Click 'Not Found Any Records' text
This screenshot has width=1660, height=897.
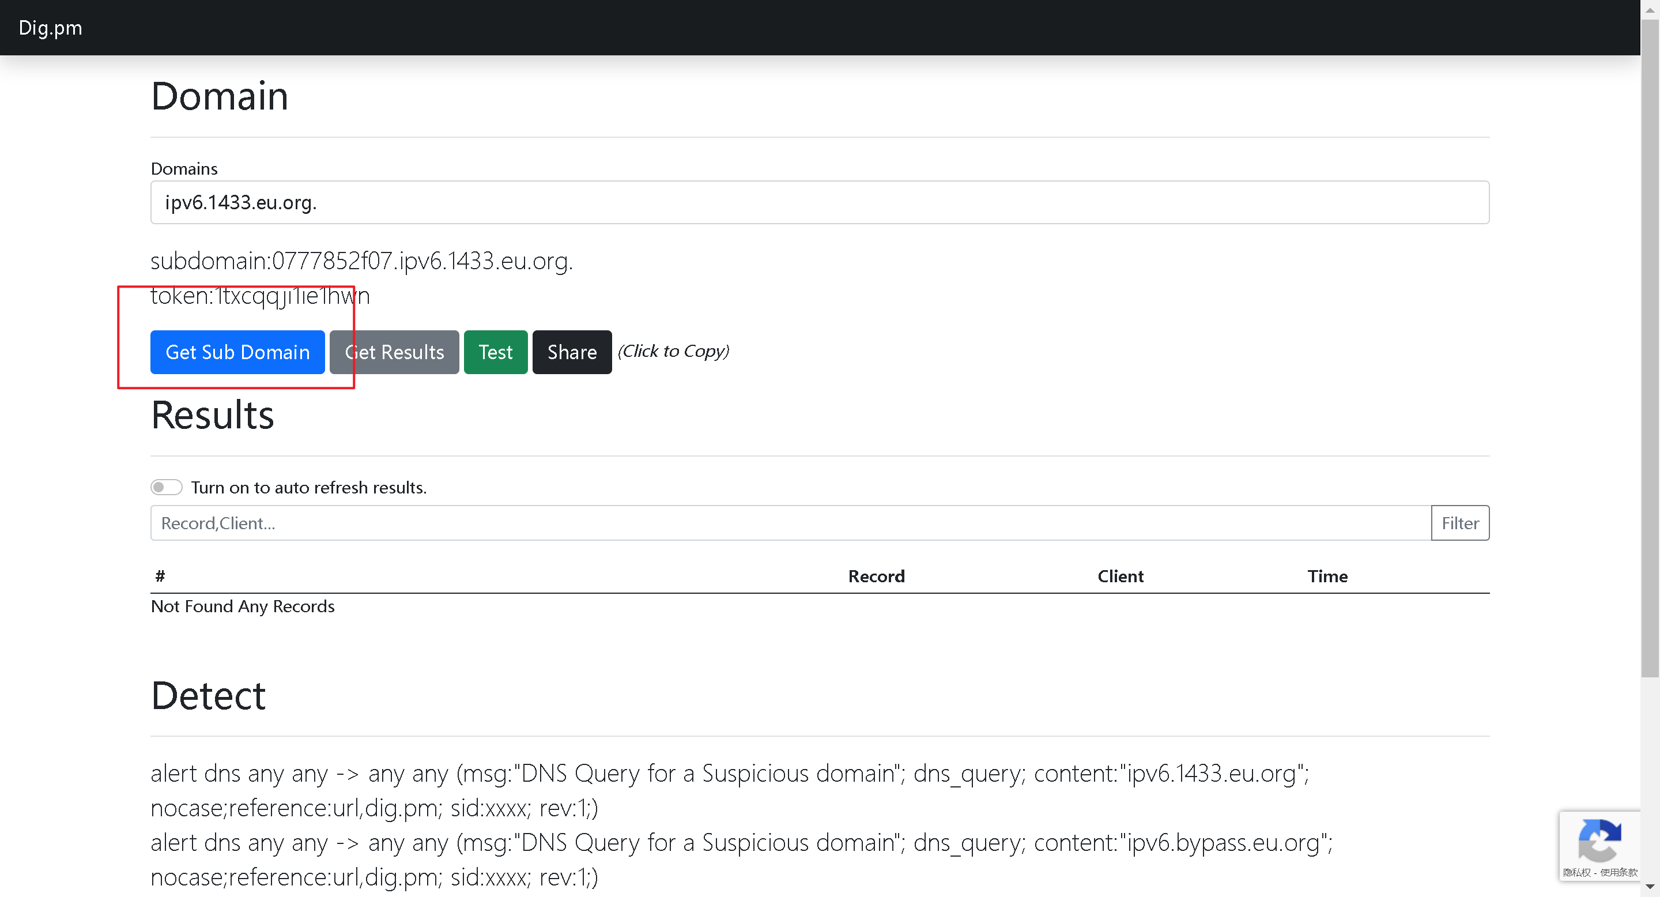242,606
